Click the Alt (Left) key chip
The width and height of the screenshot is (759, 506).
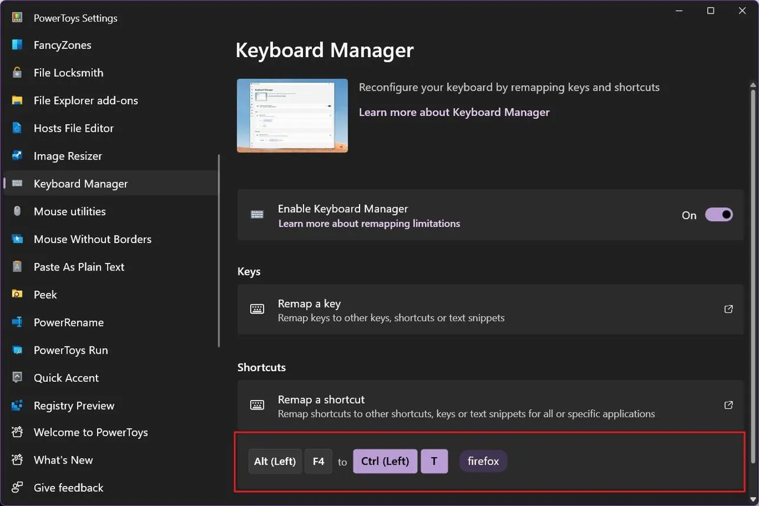(x=275, y=461)
